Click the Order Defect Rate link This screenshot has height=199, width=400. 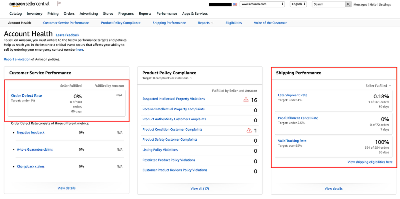[x=26, y=96]
